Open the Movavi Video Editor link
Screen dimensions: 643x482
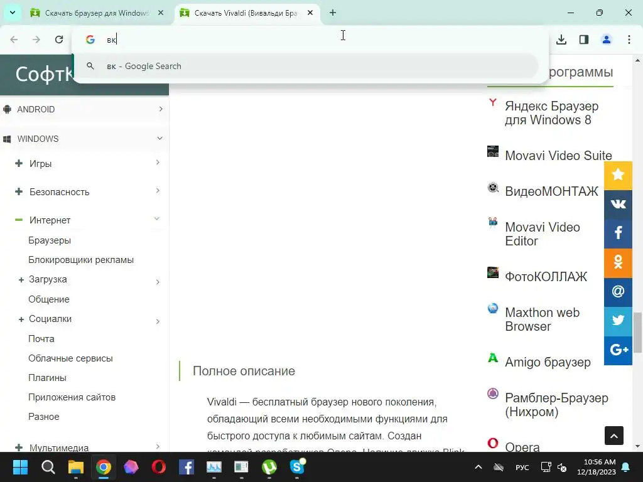(542, 234)
